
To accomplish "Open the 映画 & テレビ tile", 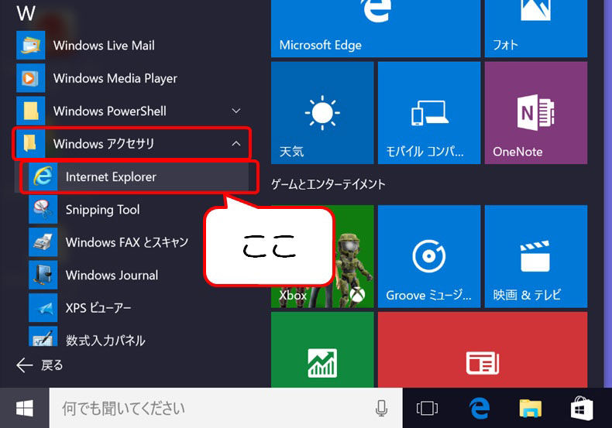I will (x=536, y=256).
